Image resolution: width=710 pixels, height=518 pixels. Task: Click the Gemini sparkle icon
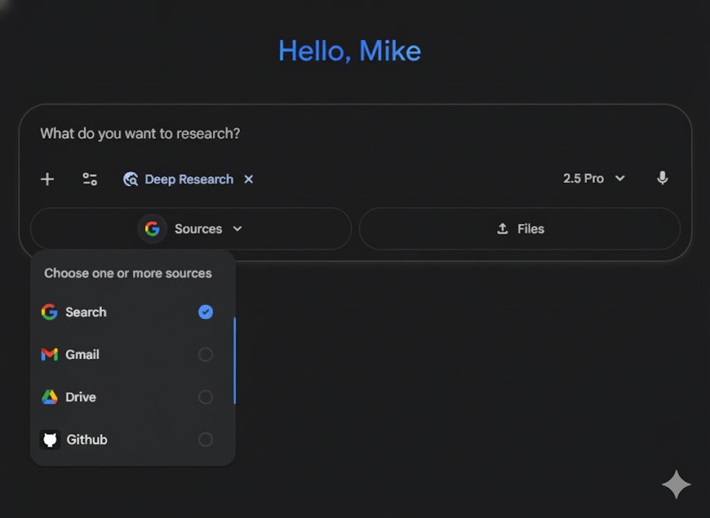[x=675, y=485]
